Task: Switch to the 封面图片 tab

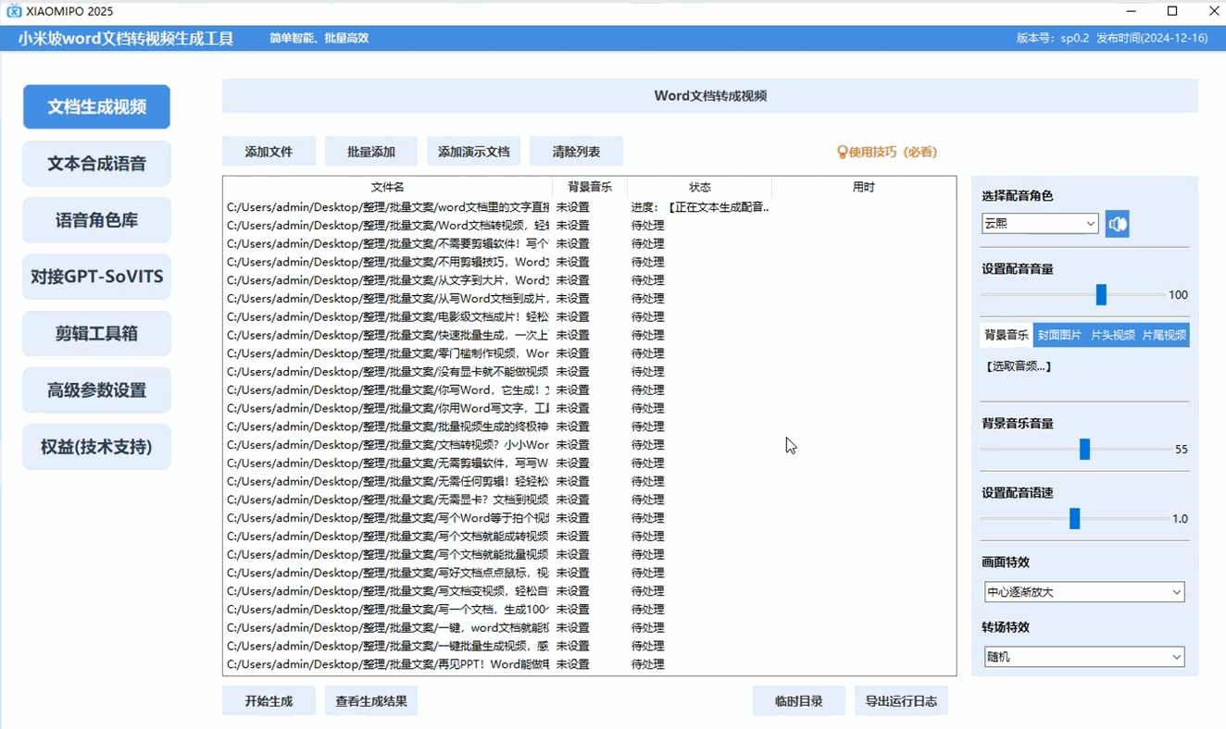Action: [x=1059, y=335]
